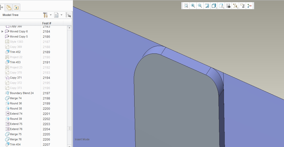The image size is (284, 147).
Task: Click feature number 2189
Action: 46,52
